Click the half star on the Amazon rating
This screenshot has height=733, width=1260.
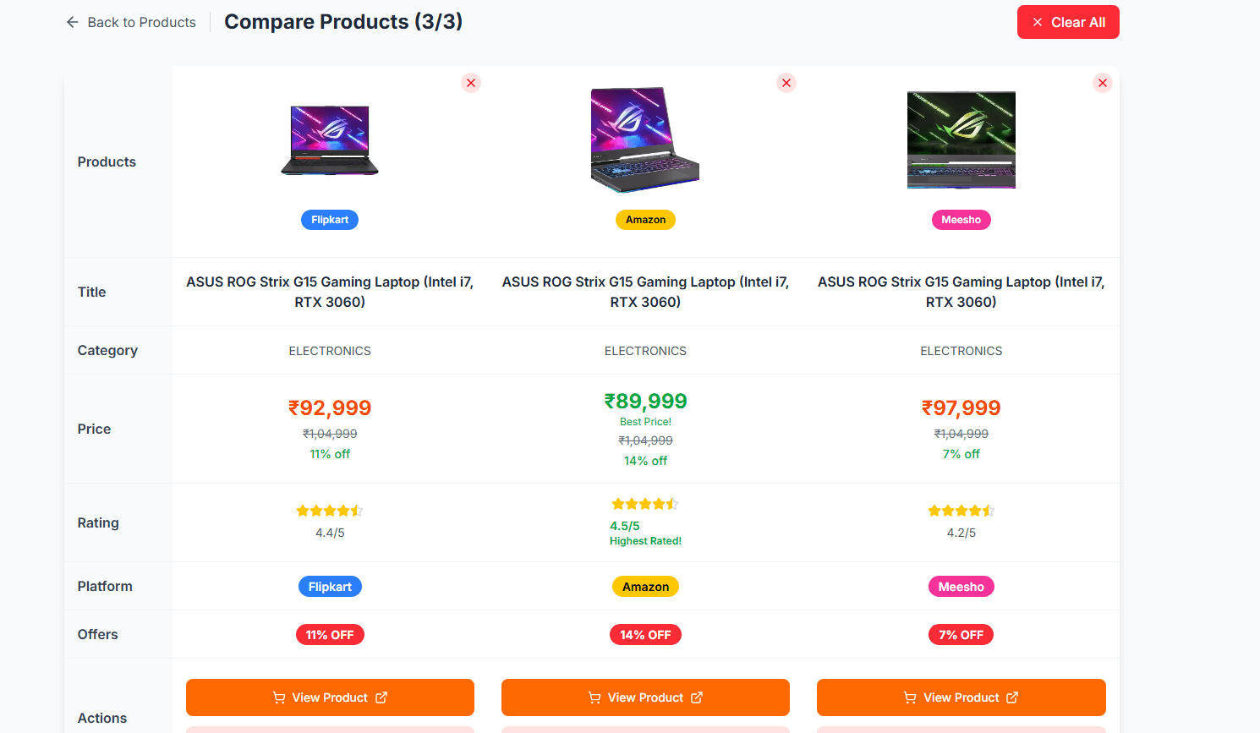674,503
